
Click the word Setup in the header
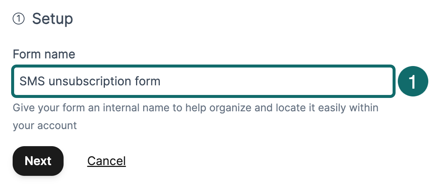click(52, 19)
